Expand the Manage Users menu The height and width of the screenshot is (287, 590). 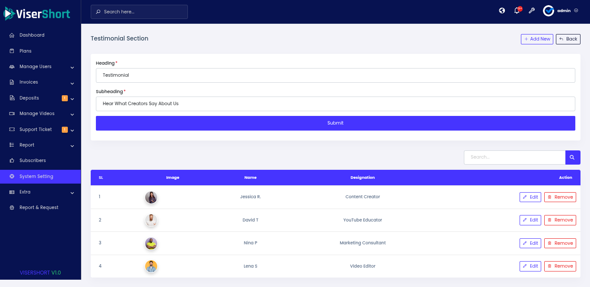pyautogui.click(x=40, y=67)
